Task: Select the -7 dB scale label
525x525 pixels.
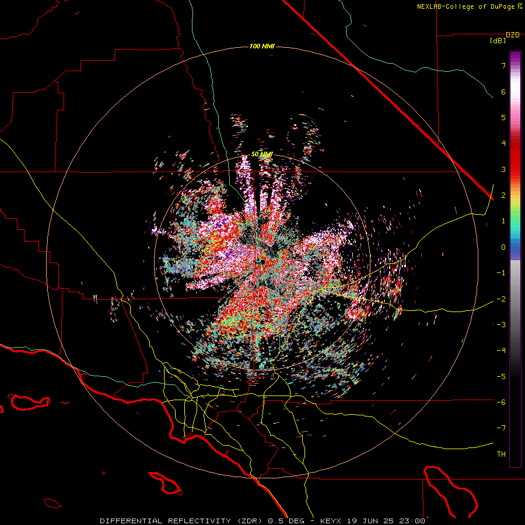Action: click(x=501, y=428)
